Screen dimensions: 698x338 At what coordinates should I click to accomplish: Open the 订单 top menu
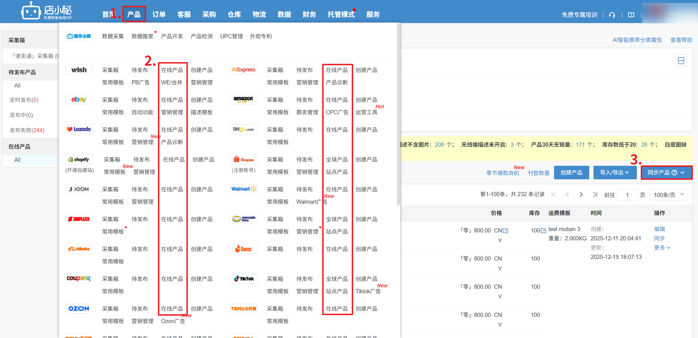point(159,14)
